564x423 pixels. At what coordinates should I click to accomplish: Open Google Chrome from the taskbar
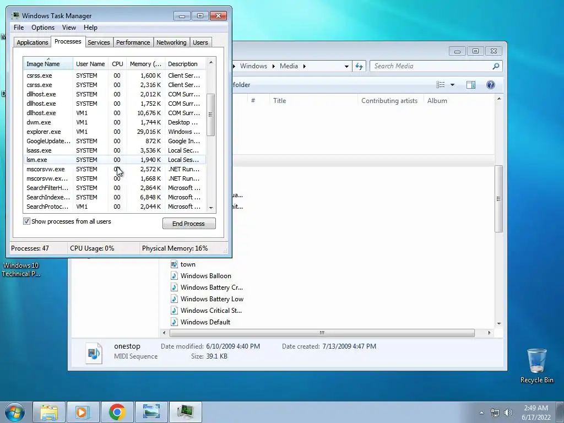pyautogui.click(x=117, y=412)
